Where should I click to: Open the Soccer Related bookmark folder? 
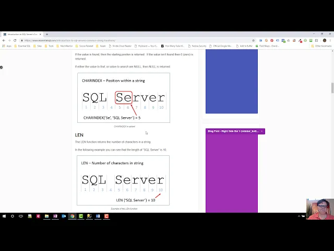84,46
